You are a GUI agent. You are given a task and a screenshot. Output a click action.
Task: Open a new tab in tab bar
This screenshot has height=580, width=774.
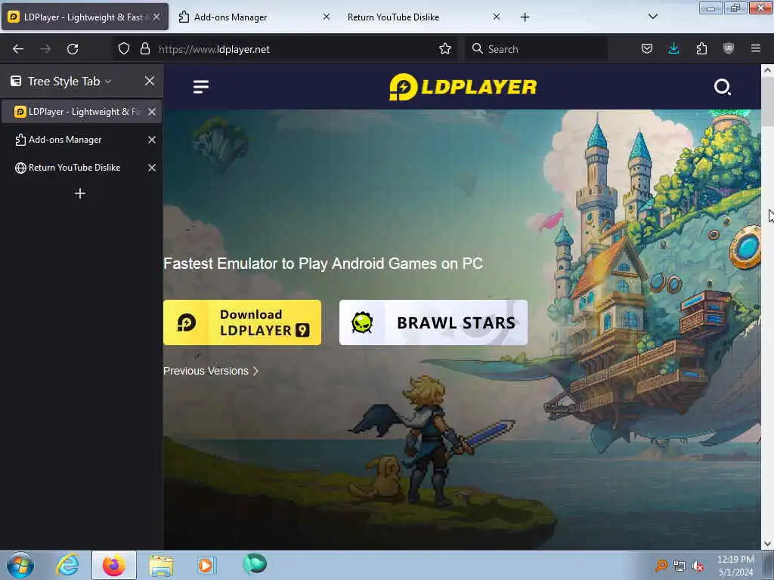pos(525,17)
